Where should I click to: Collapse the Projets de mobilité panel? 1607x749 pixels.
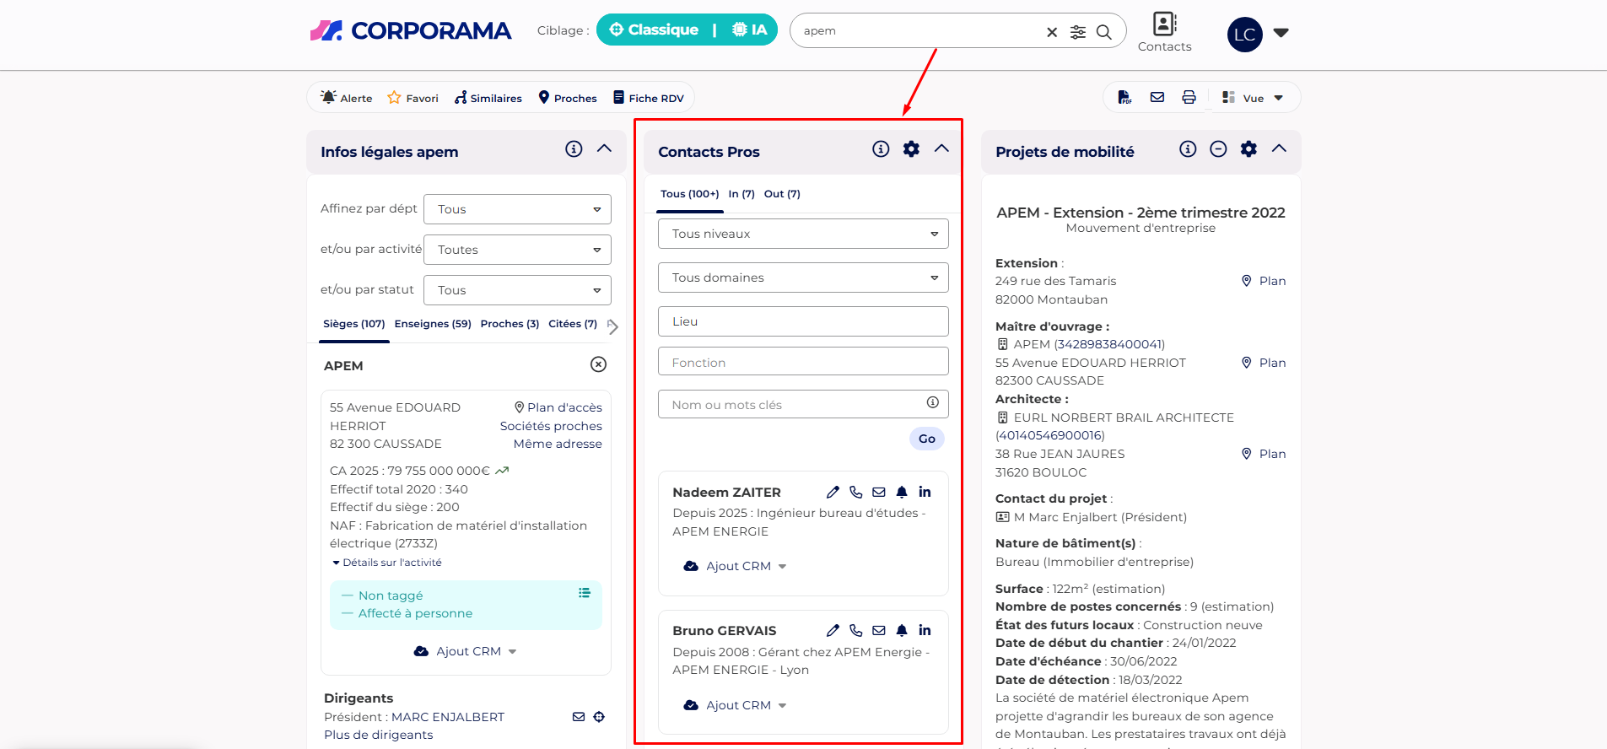coord(1279,148)
